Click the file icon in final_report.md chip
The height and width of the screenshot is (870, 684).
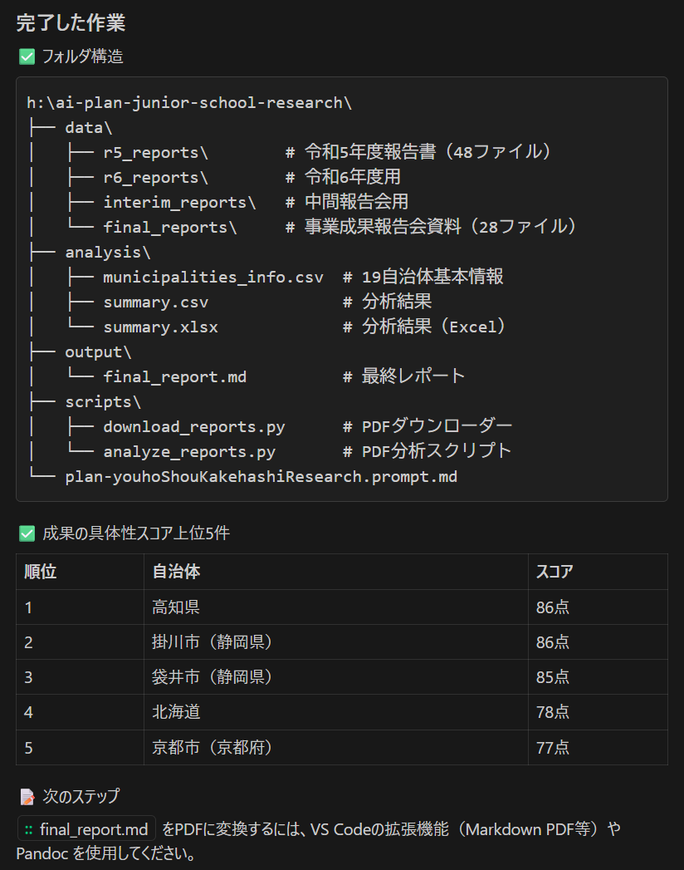coord(29,829)
